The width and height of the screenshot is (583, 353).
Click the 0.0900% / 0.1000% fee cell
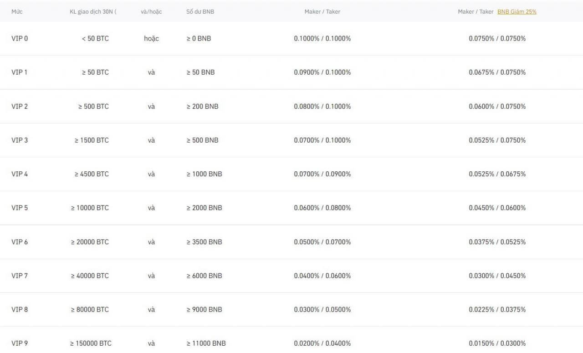(x=322, y=72)
